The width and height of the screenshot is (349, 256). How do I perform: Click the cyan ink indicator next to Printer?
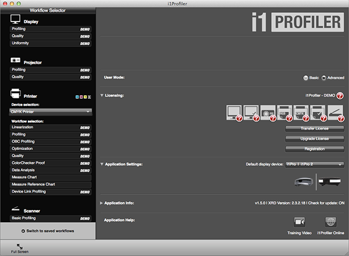click(77, 97)
